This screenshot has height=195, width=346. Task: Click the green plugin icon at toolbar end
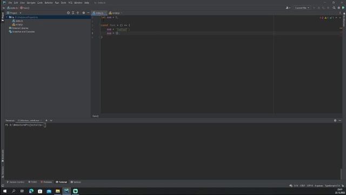point(343,8)
